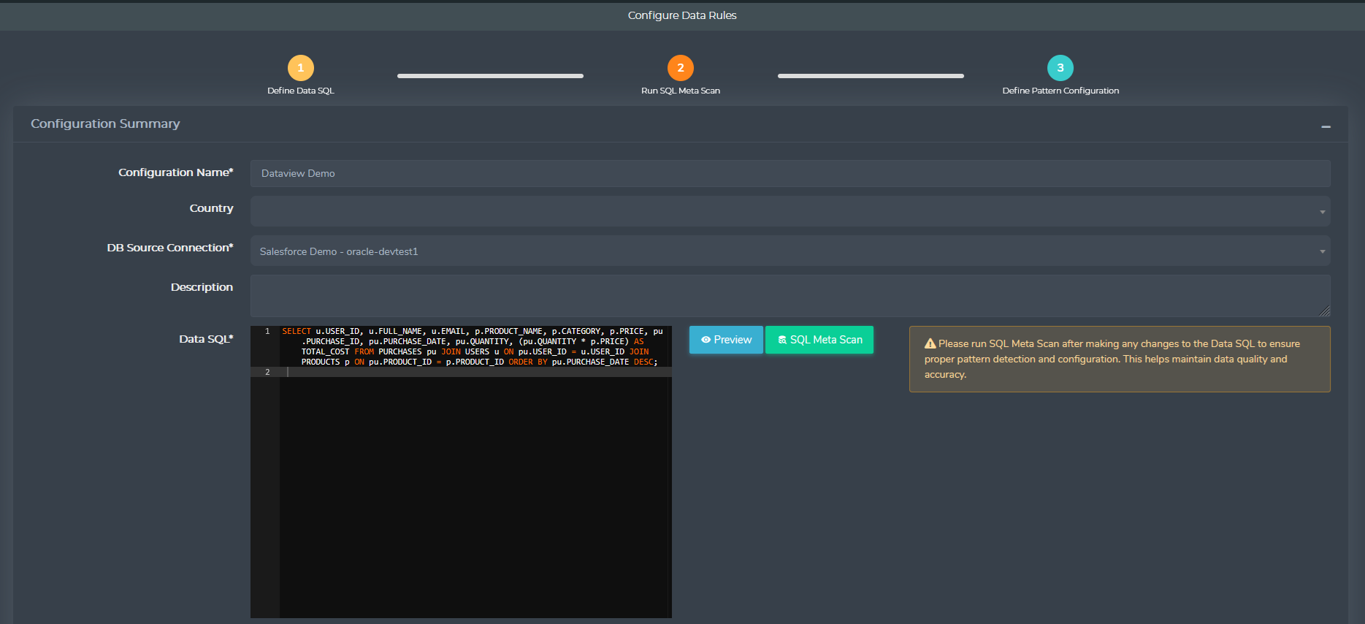This screenshot has height=624, width=1365.
Task: Click inside the Data SQL code editor
Action: (x=461, y=472)
